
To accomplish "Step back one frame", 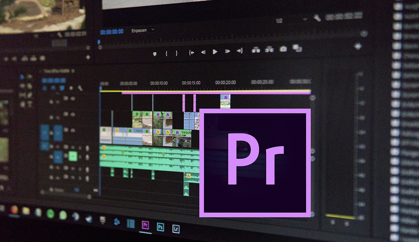I will click(203, 52).
